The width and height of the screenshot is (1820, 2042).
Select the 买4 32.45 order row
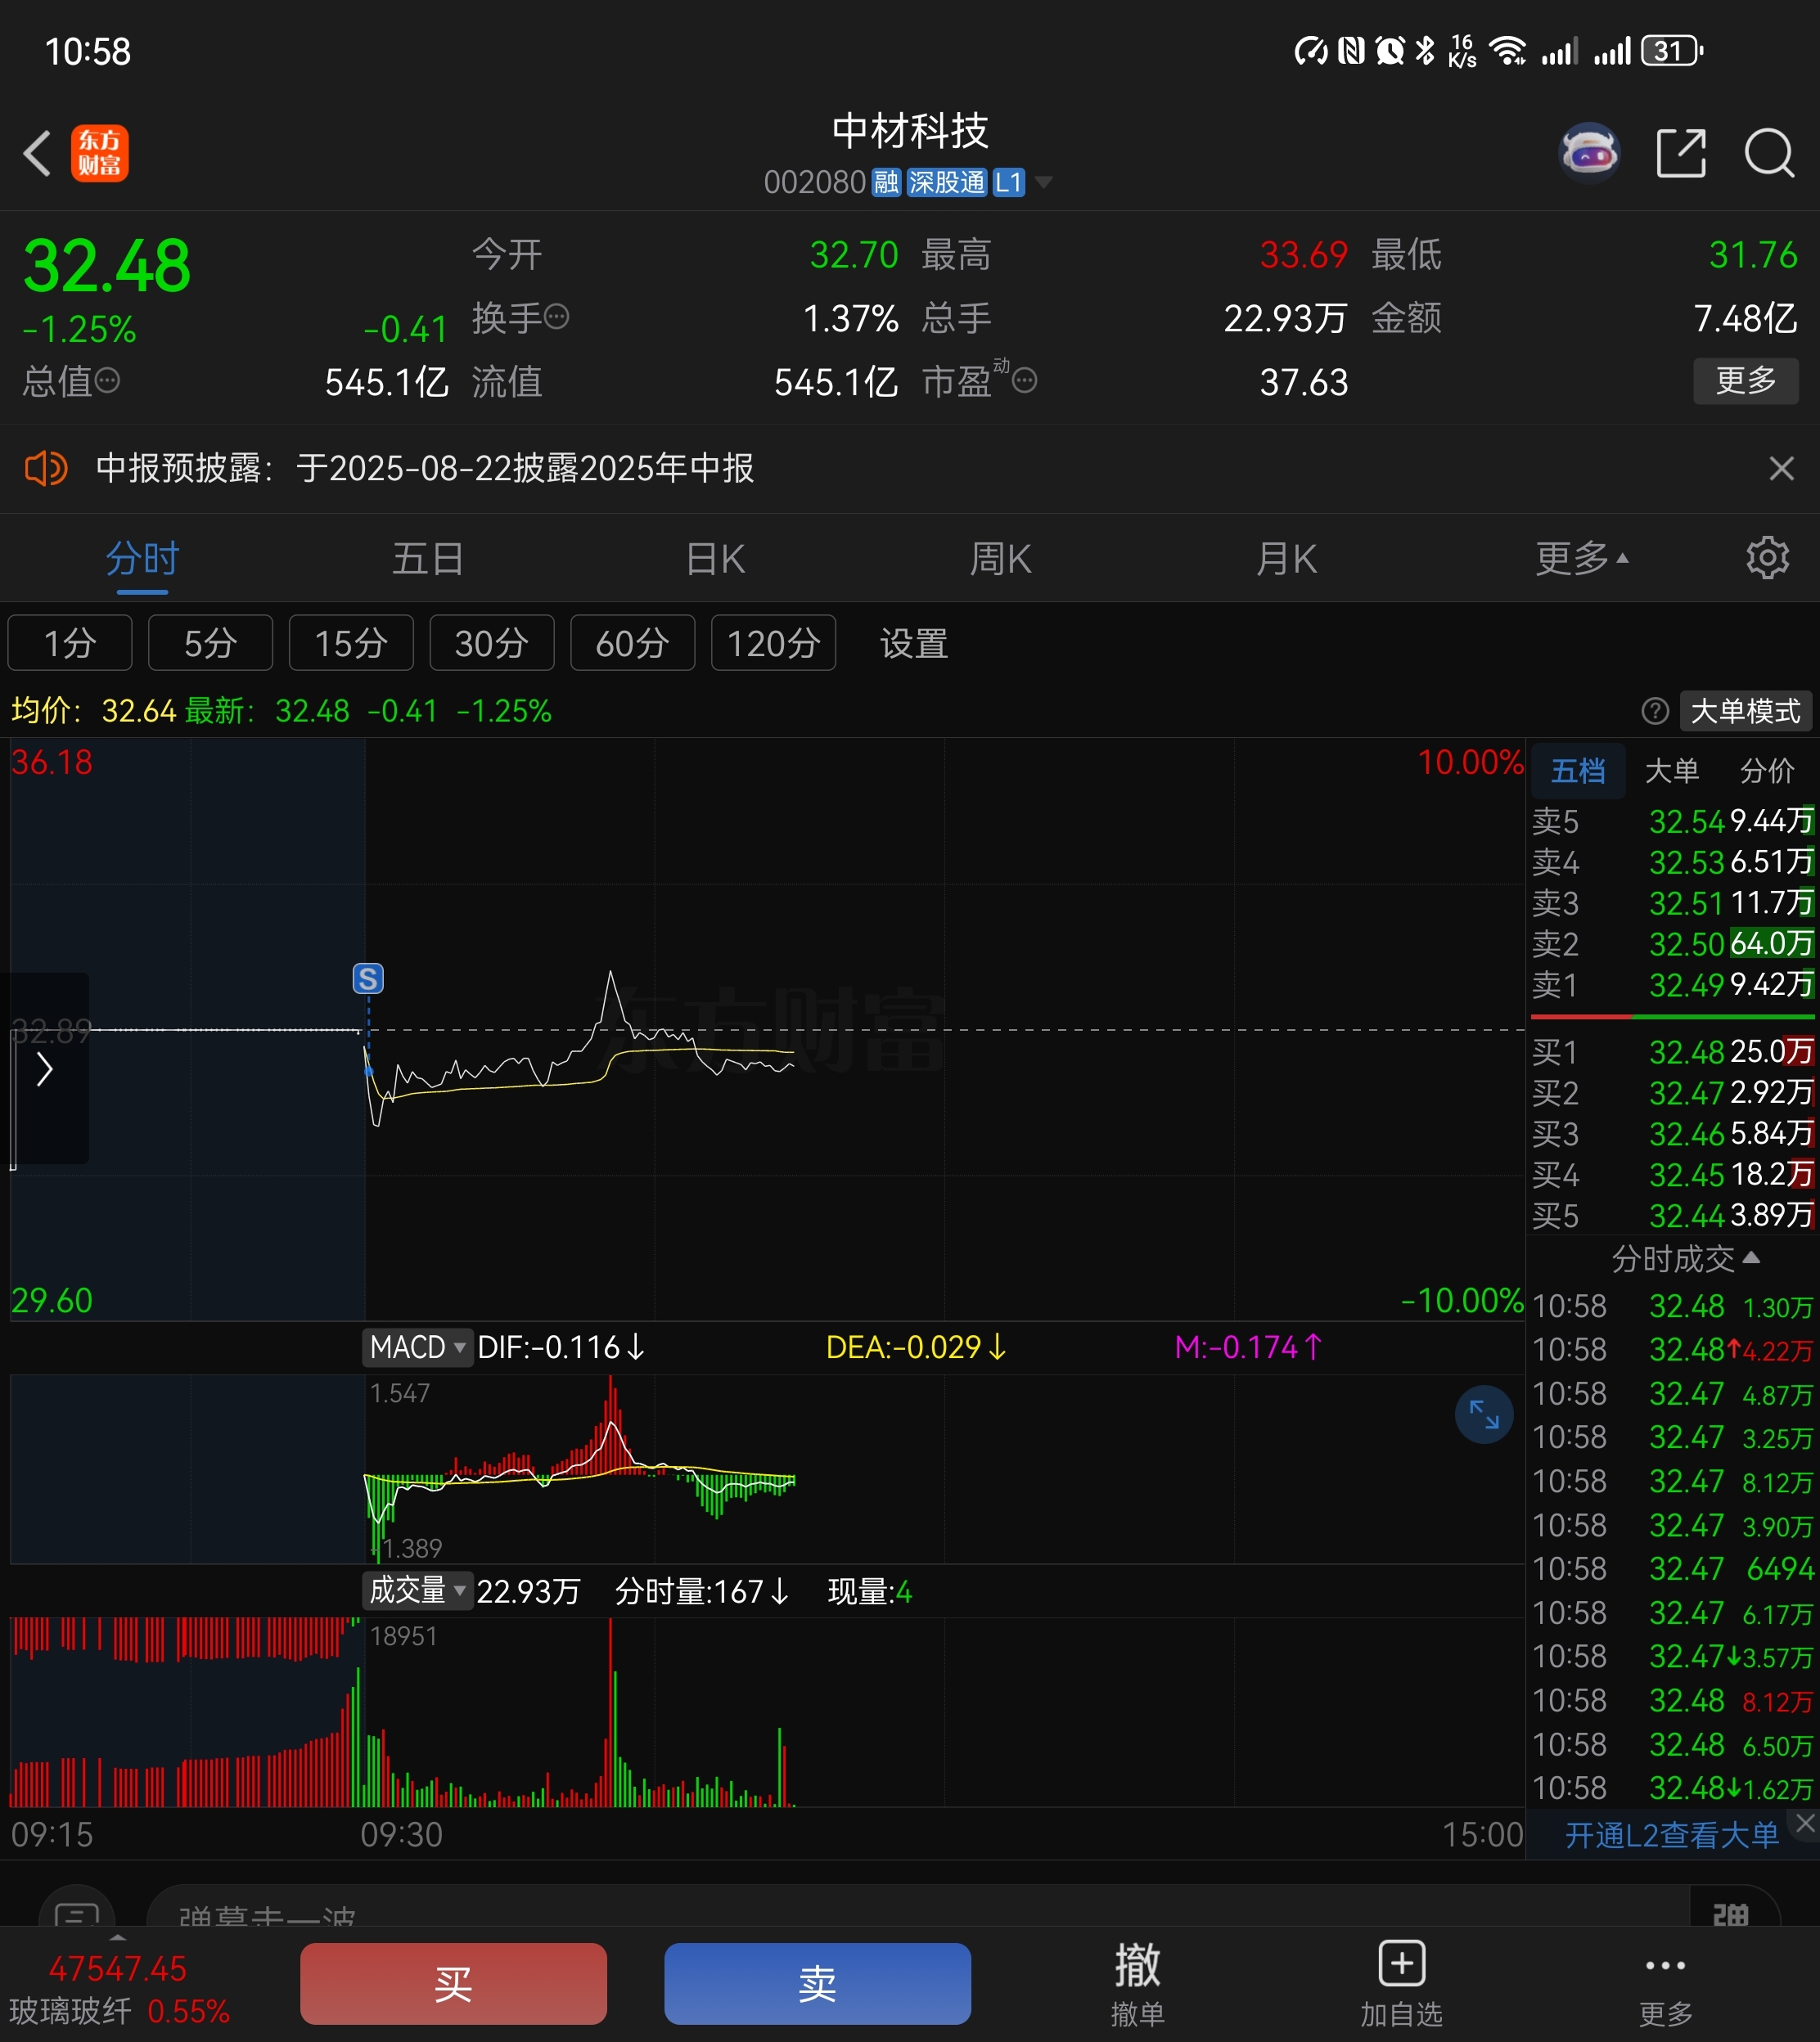coord(1672,1175)
